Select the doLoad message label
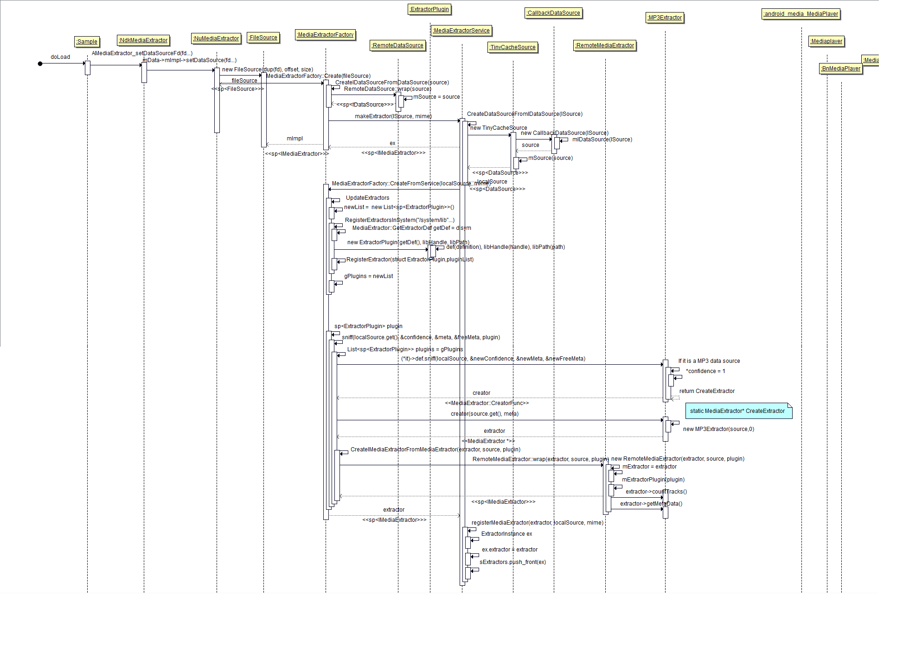 click(x=60, y=57)
